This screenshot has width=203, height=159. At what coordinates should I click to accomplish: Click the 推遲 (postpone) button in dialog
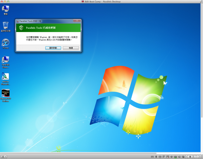point(71,48)
